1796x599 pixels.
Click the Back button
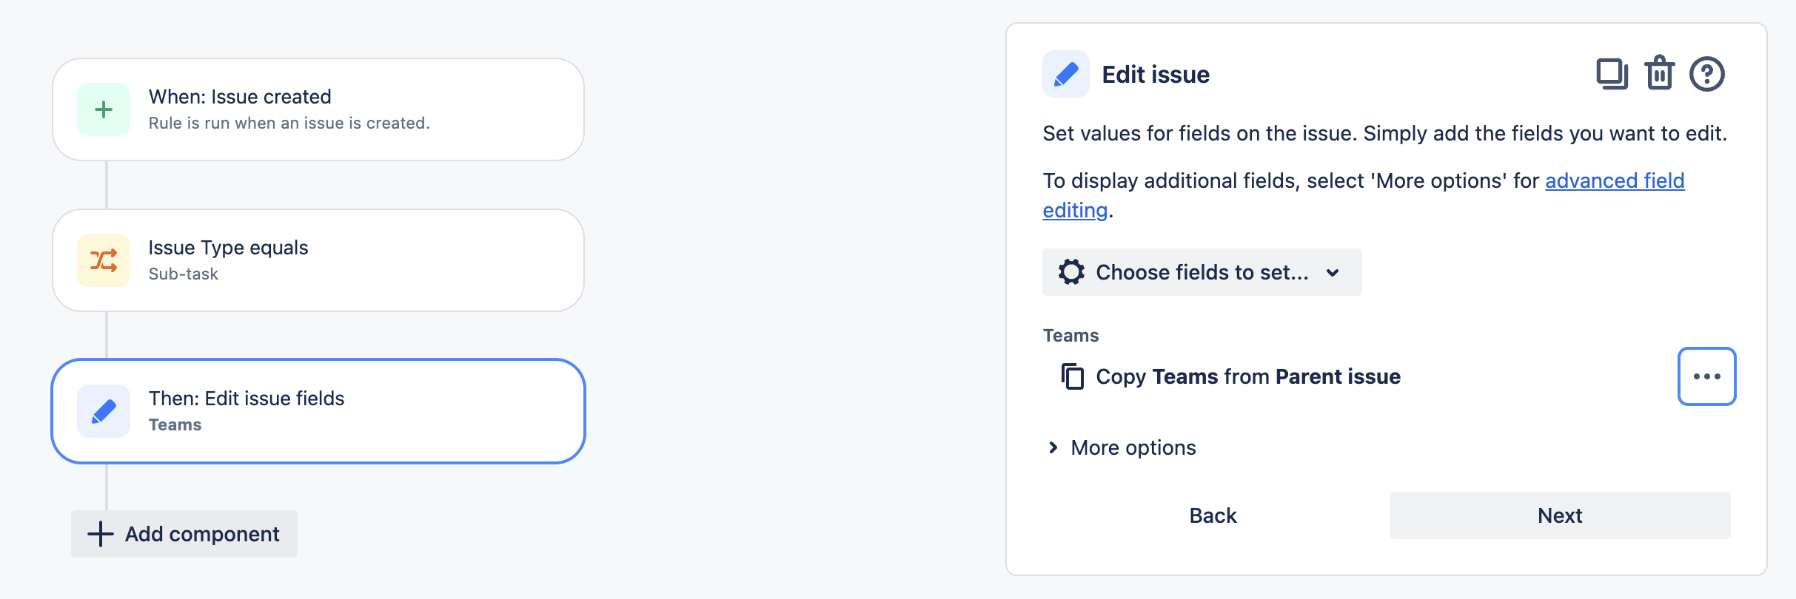1213,515
